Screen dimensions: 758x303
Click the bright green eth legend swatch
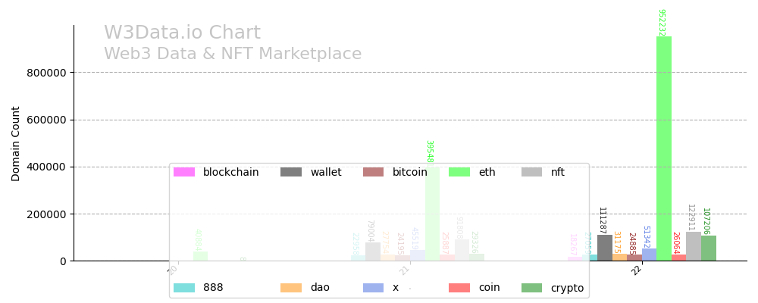(459, 173)
